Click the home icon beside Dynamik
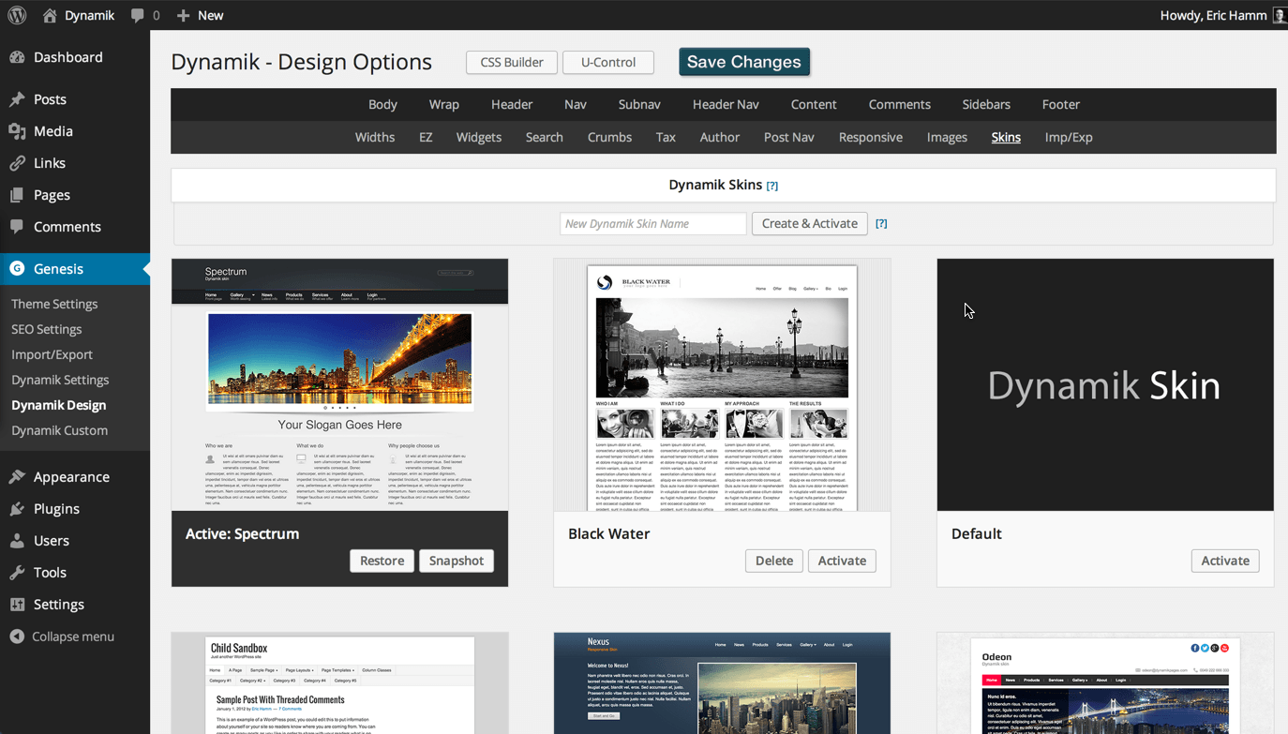The image size is (1288, 734). [50, 15]
